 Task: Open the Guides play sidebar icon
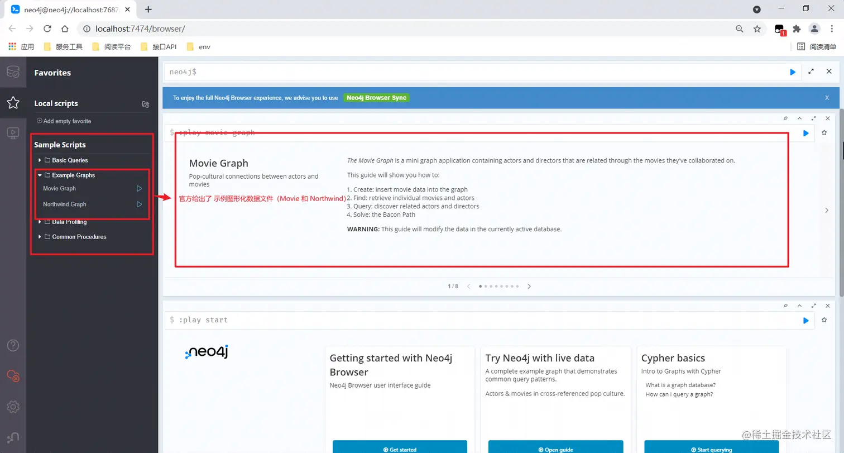pos(13,133)
